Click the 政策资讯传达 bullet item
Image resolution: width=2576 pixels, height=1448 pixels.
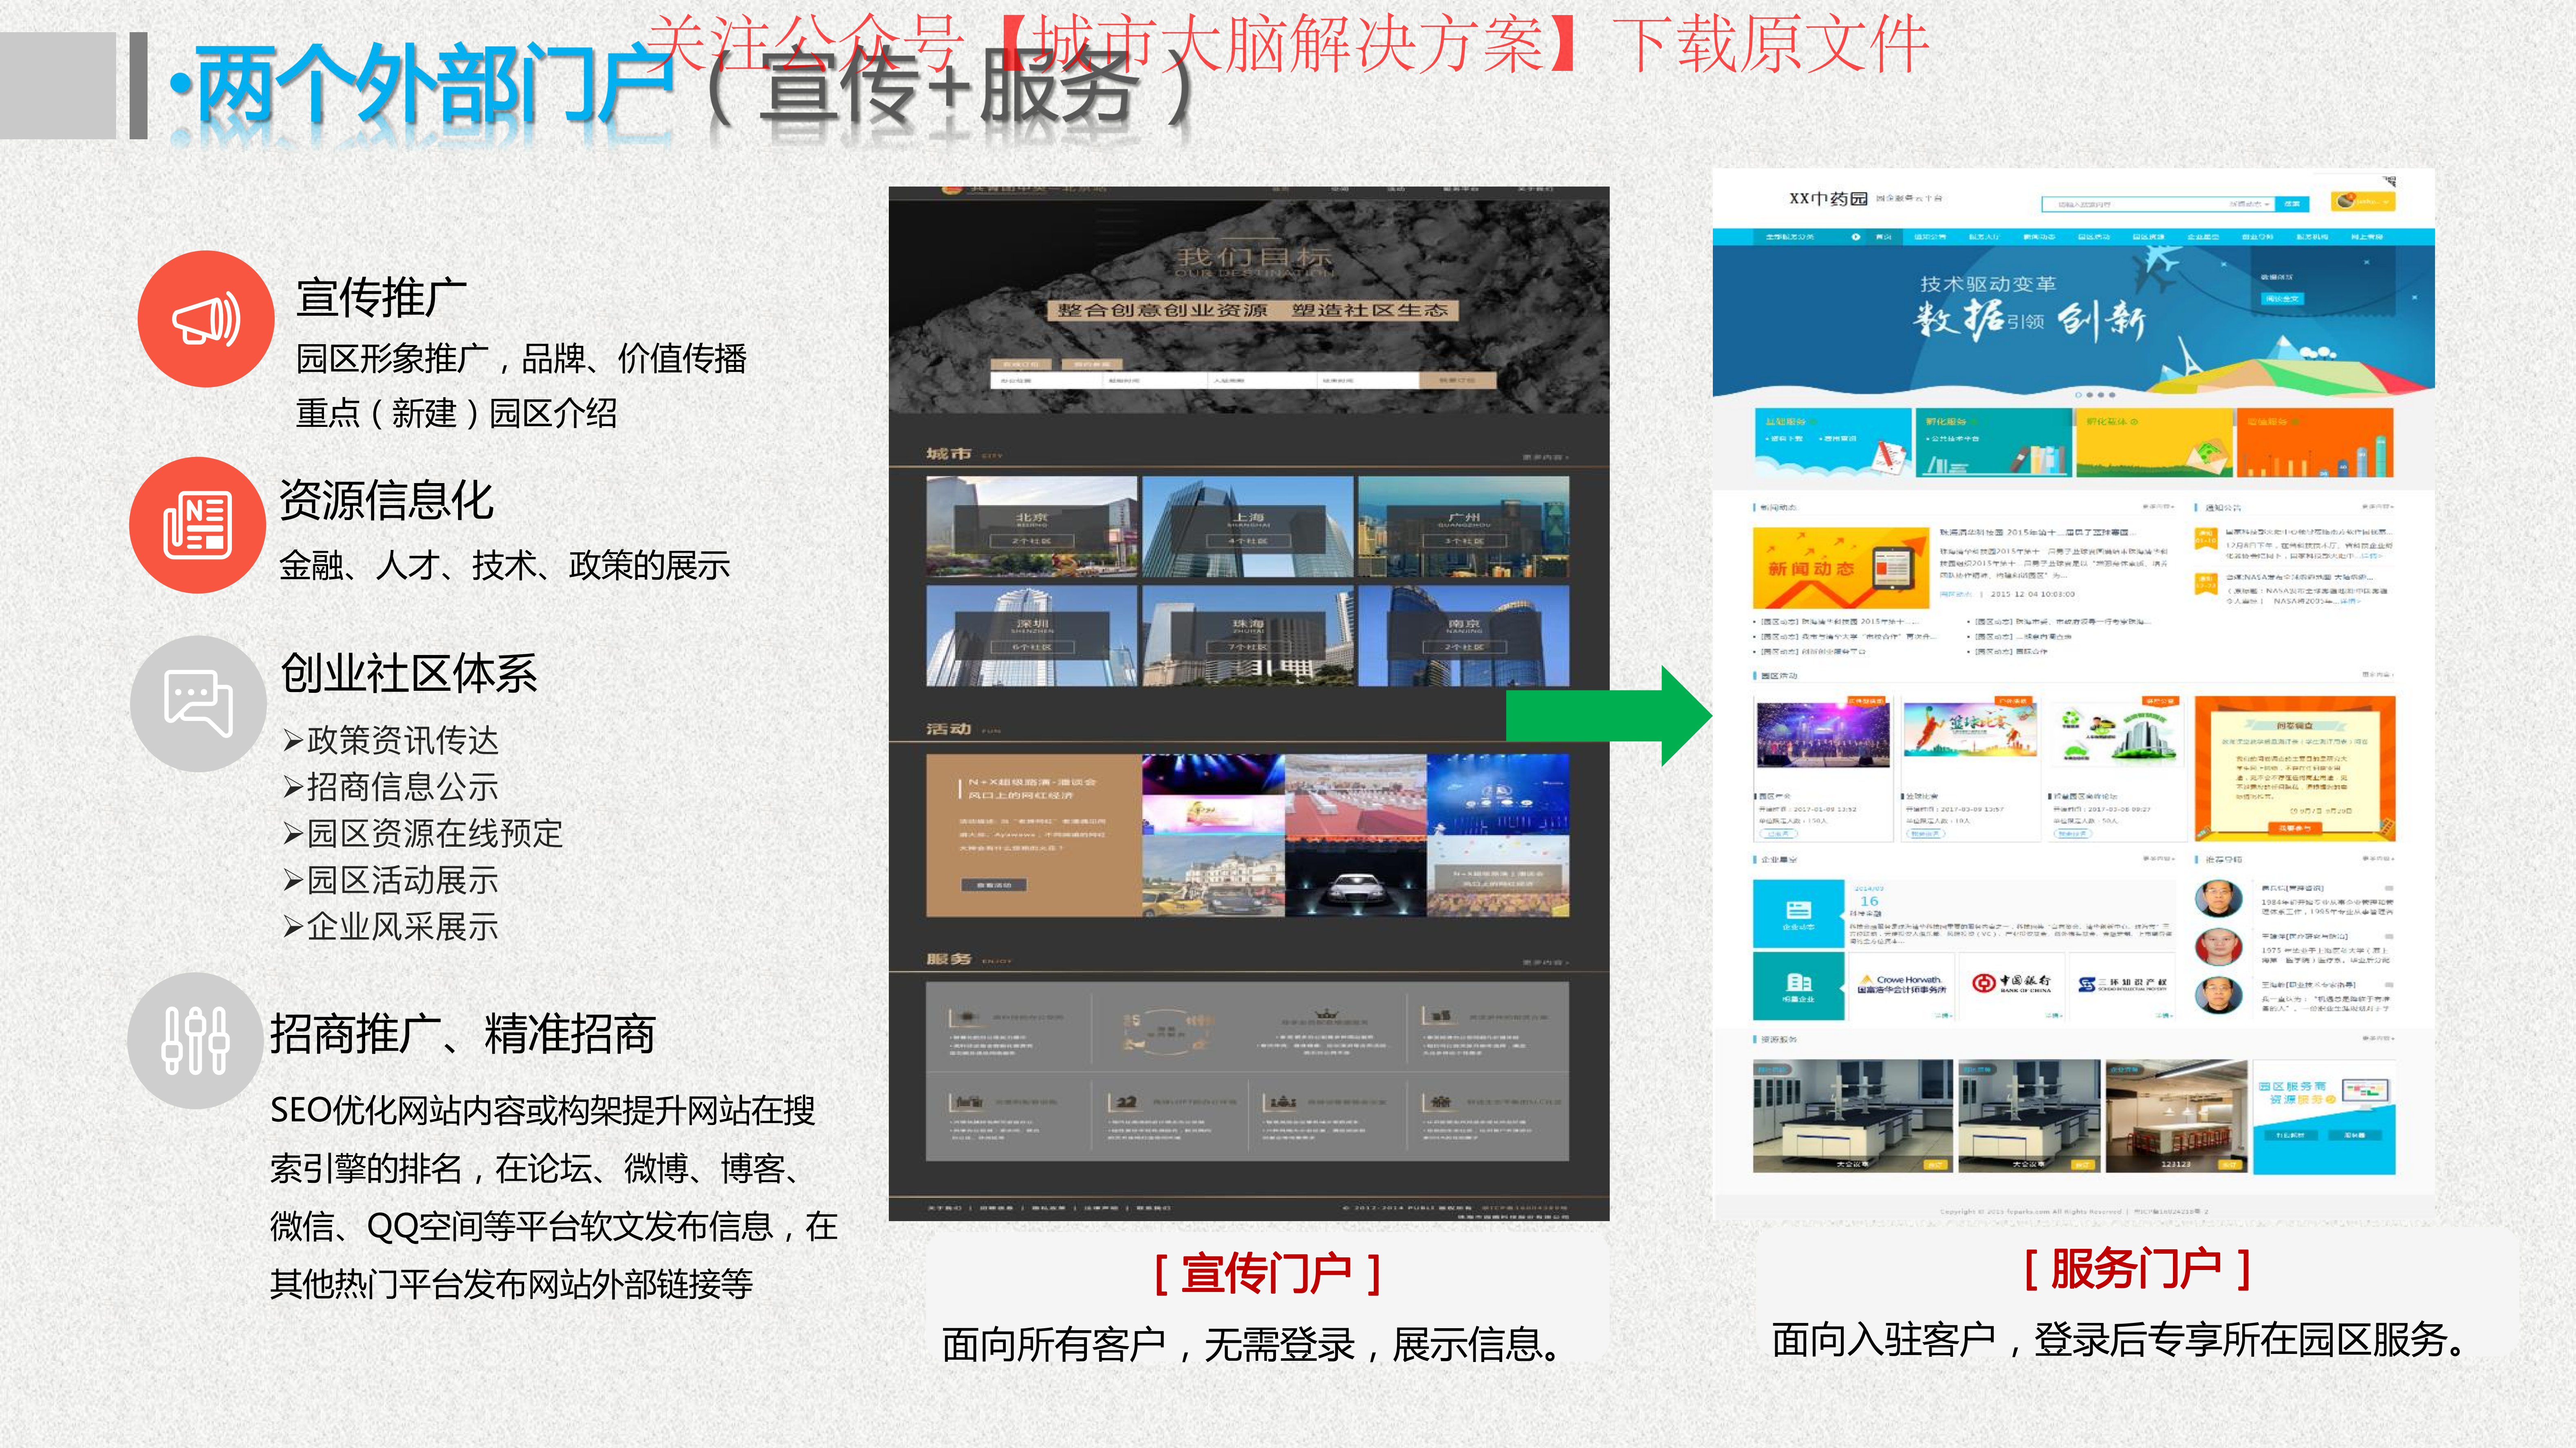click(391, 740)
